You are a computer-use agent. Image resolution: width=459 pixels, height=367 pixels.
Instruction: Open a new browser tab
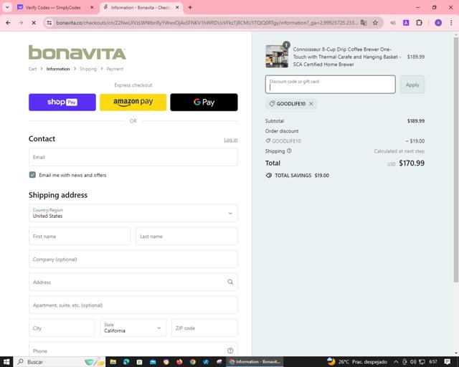190,8
